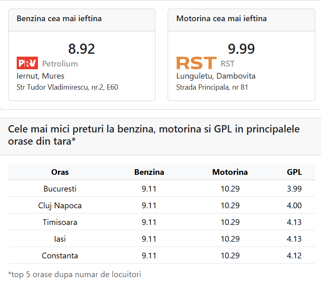Click the cheapest motorina price 9.99
Screen dimensions: 321x282
click(241, 49)
